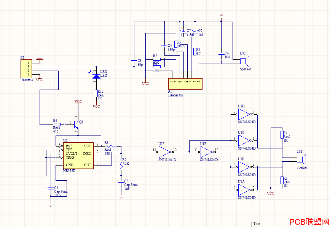This screenshot has height=227, width=330.
Task: Click the 'Speaker' label under LS1
Action: (302, 167)
